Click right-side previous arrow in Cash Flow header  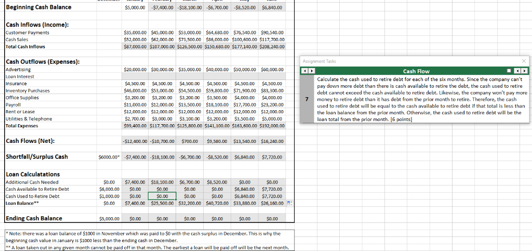(517, 71)
